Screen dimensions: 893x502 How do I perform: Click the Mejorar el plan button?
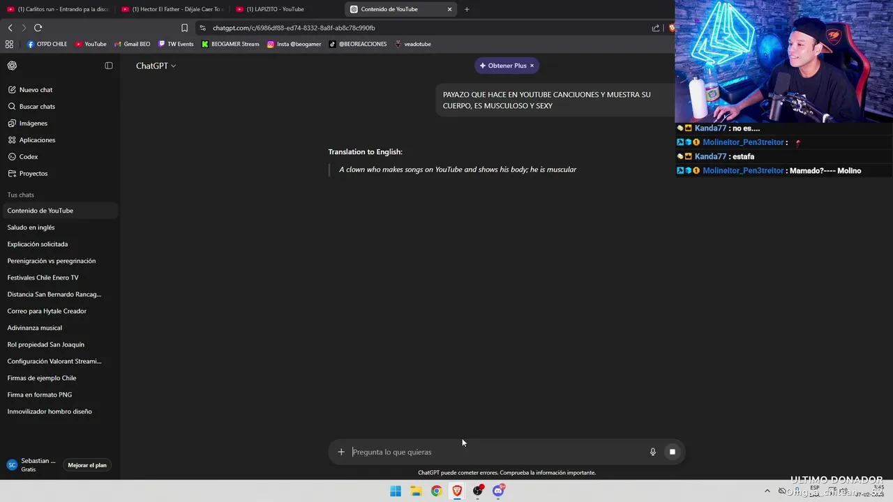(x=87, y=465)
